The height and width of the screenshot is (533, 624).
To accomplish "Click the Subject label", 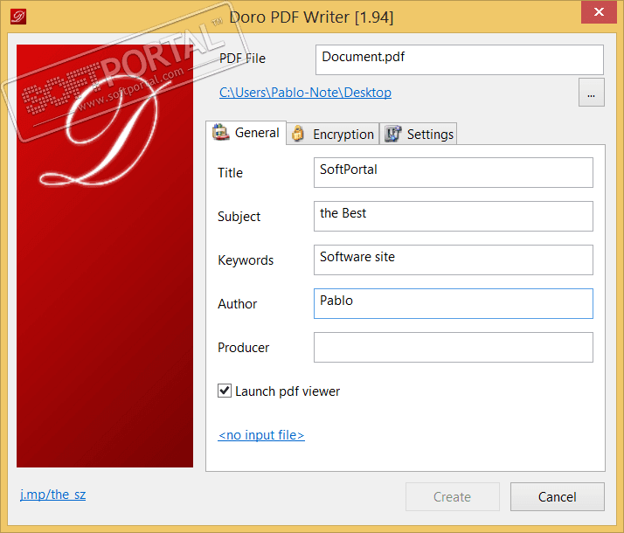I will 239,217.
